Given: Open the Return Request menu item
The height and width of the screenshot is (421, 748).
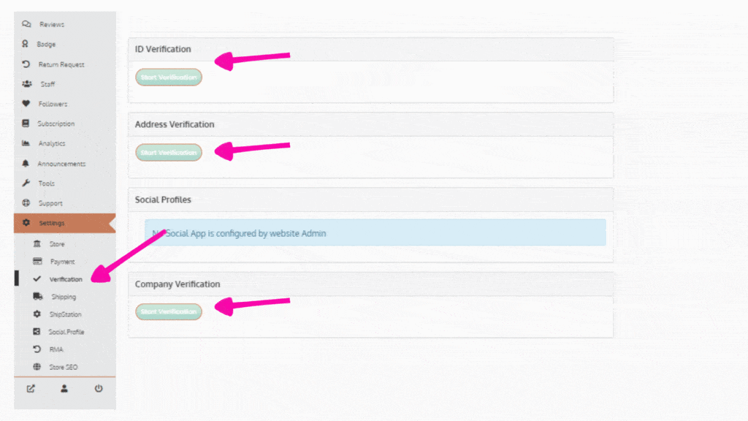Looking at the screenshot, I should [61, 64].
